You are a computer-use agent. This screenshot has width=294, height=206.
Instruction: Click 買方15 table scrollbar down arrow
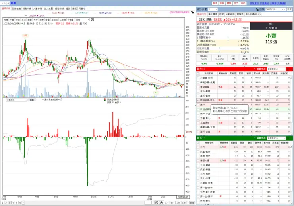click(291, 134)
